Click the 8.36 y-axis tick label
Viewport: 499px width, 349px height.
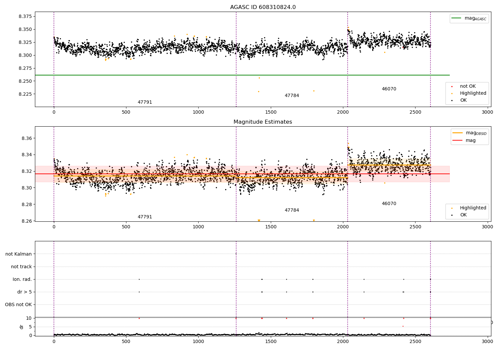click(26, 139)
